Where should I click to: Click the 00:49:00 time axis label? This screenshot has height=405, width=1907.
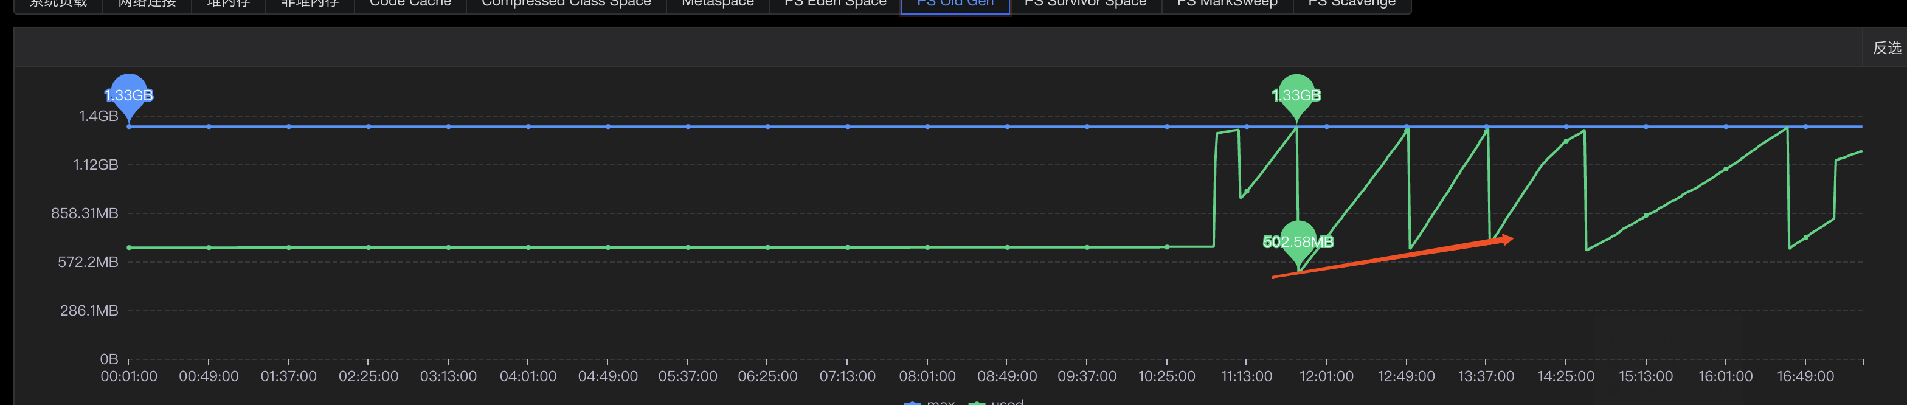[x=209, y=376]
